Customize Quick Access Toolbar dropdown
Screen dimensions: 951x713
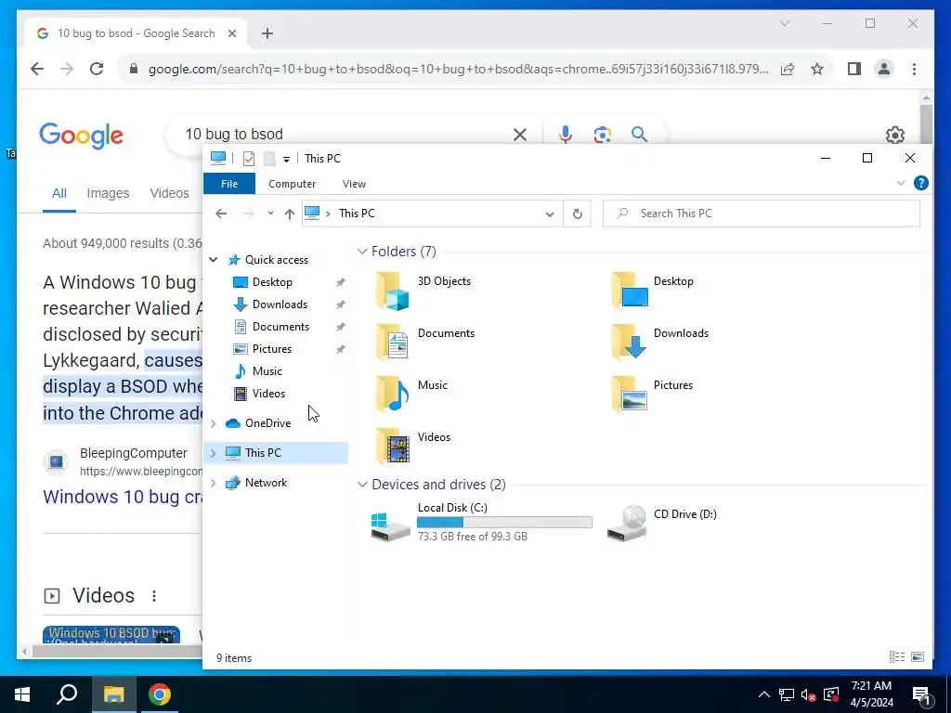point(286,160)
